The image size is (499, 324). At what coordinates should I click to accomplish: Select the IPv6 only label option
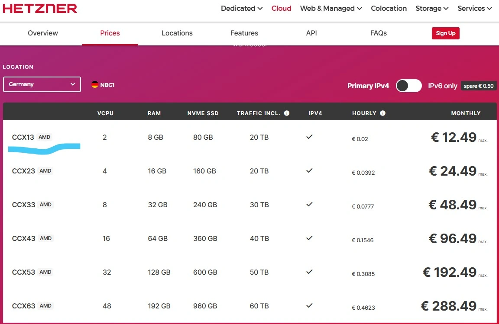[442, 86]
